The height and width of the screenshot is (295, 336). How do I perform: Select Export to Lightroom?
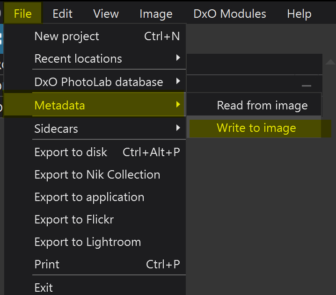click(88, 242)
